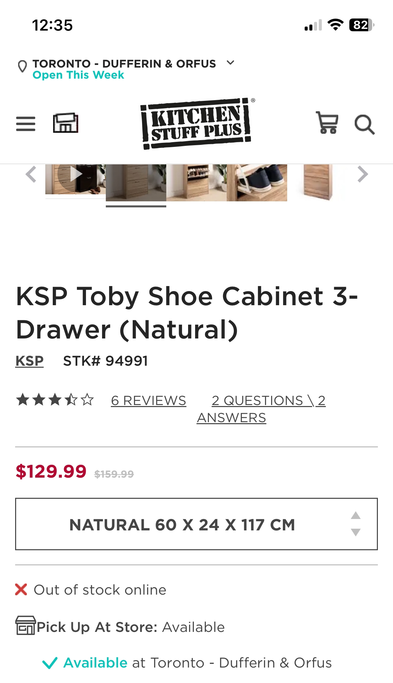Show previous product thumbnails
Screen dimensions: 393x683
[x=31, y=174]
